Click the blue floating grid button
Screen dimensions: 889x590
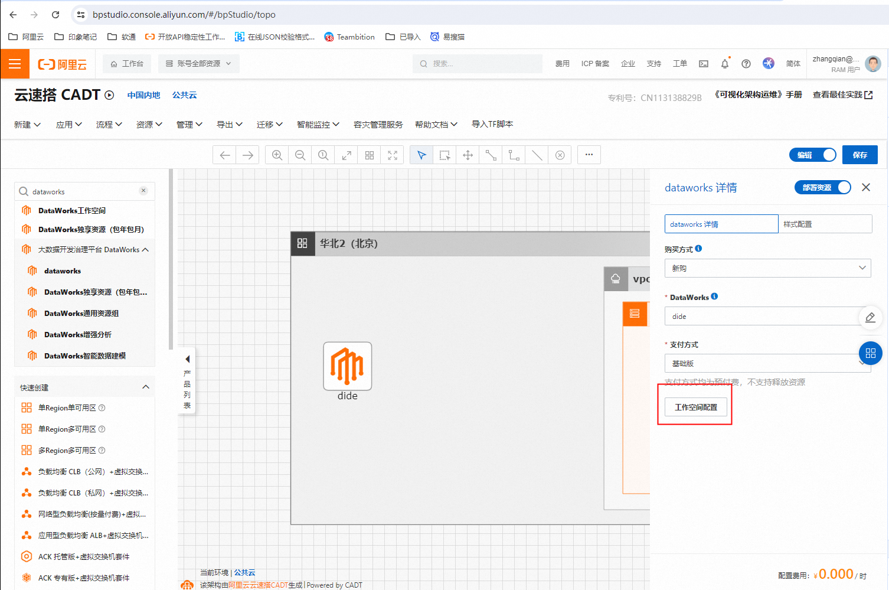tap(870, 353)
